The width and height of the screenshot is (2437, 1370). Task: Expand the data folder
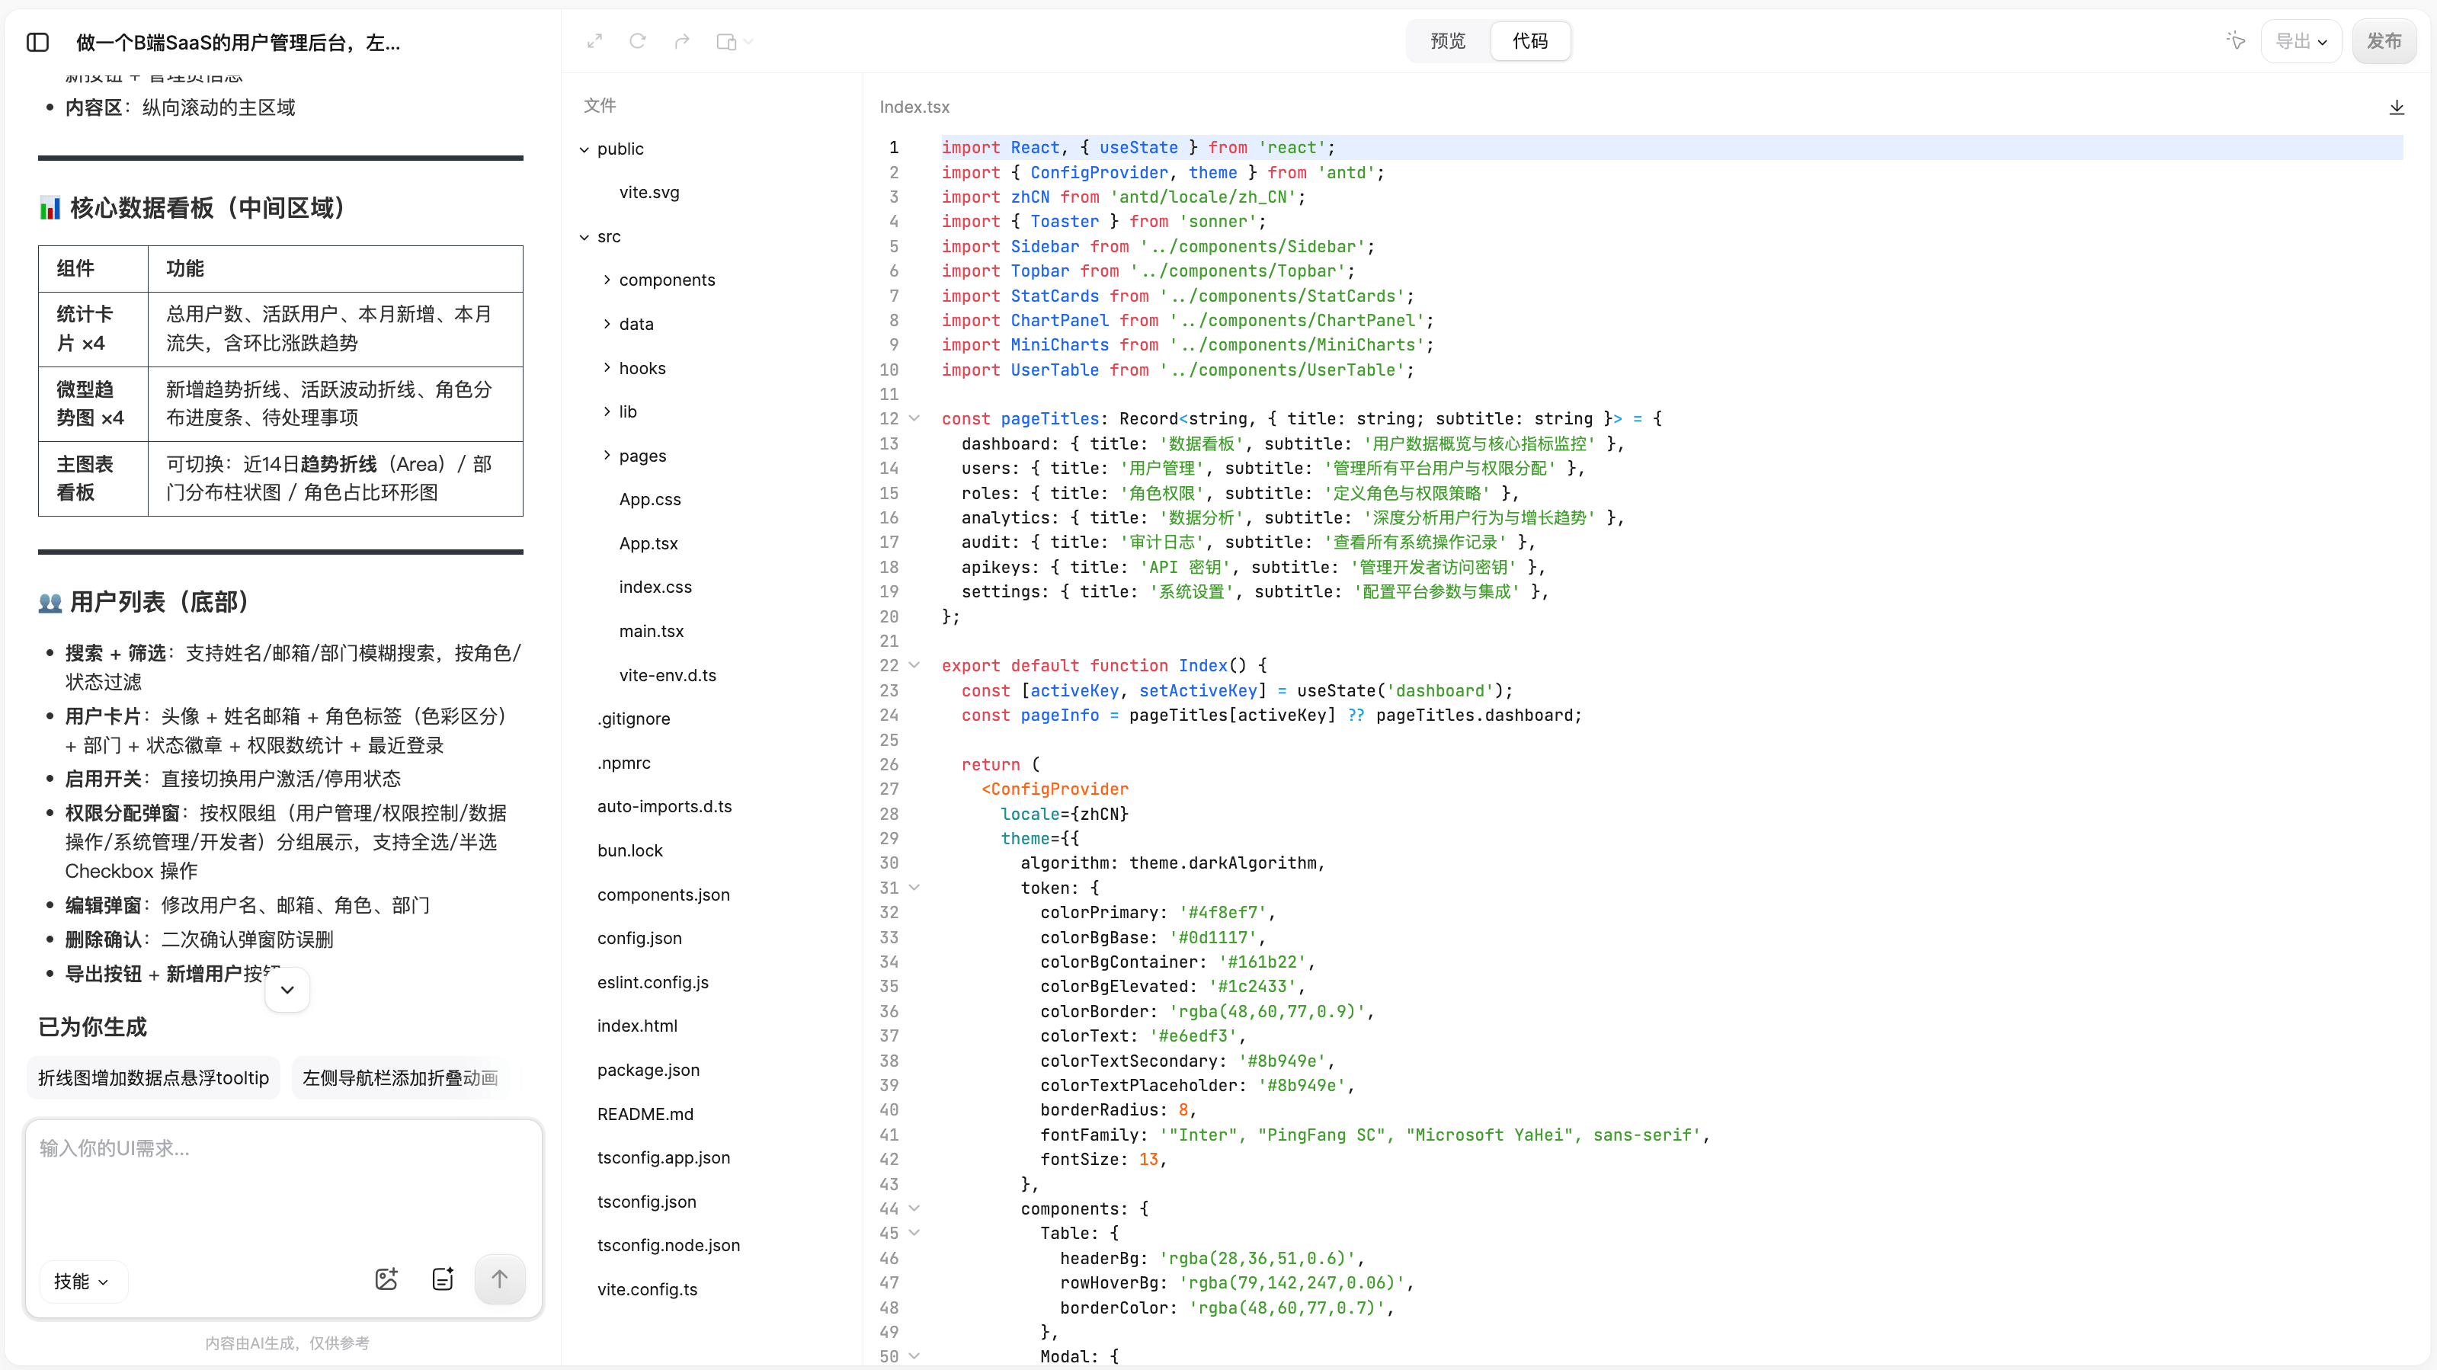(607, 324)
